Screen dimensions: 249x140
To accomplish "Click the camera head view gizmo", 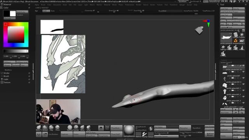I will click(x=199, y=30).
